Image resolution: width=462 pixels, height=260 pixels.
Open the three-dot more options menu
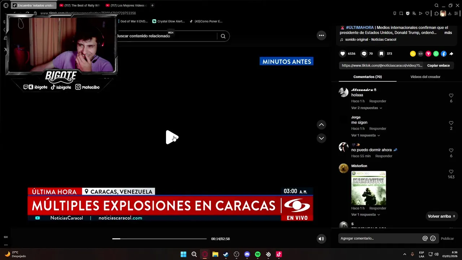321,35
